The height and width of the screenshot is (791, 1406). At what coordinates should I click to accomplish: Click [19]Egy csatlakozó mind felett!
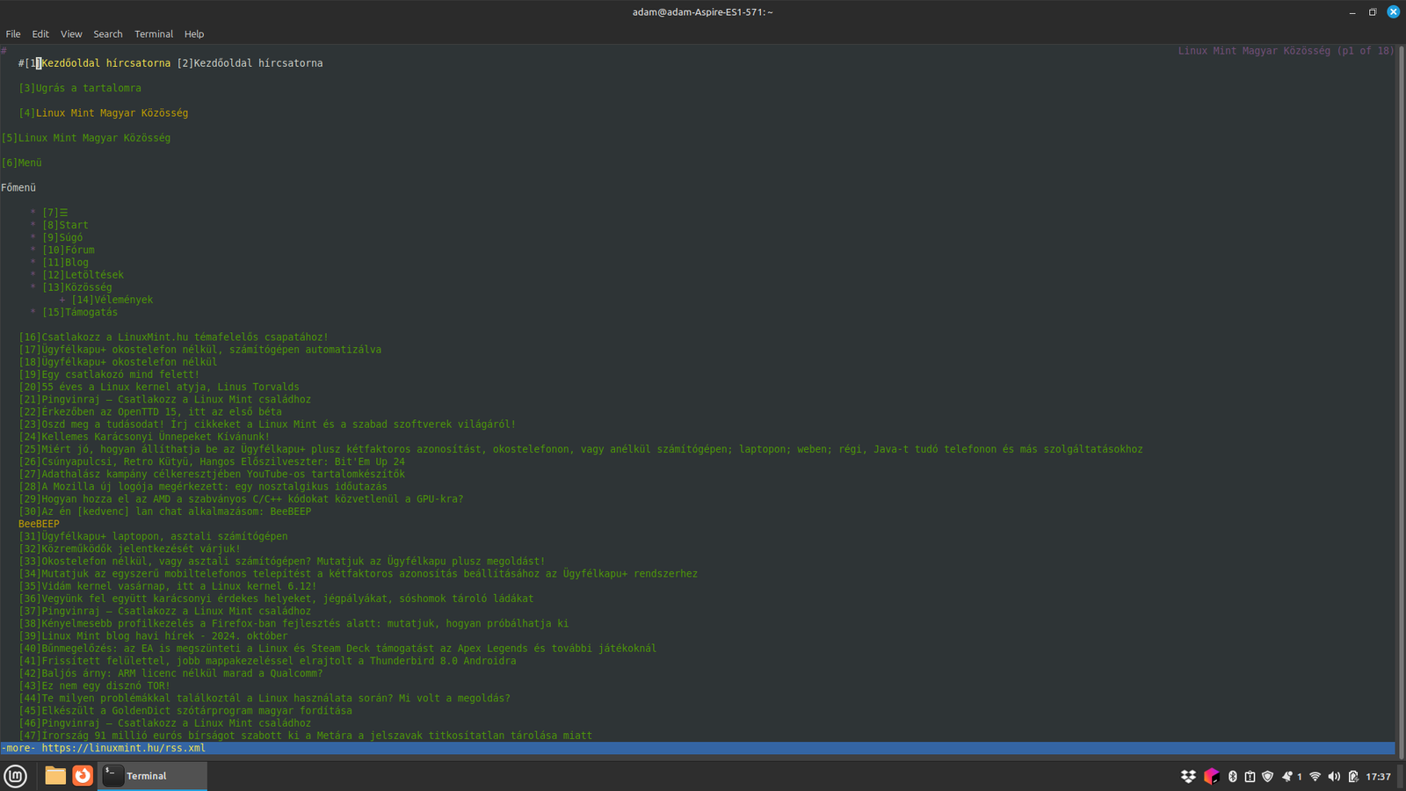[x=109, y=374]
